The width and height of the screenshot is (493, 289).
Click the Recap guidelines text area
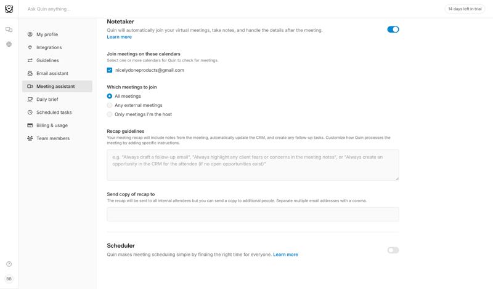click(x=253, y=165)
